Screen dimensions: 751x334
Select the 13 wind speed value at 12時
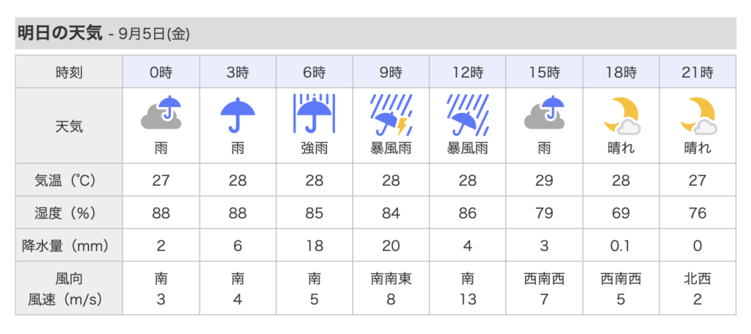pyautogui.click(x=467, y=299)
